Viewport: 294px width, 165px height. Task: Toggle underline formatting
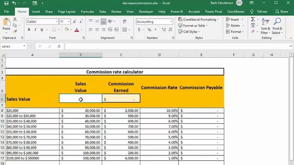coord(42,29)
